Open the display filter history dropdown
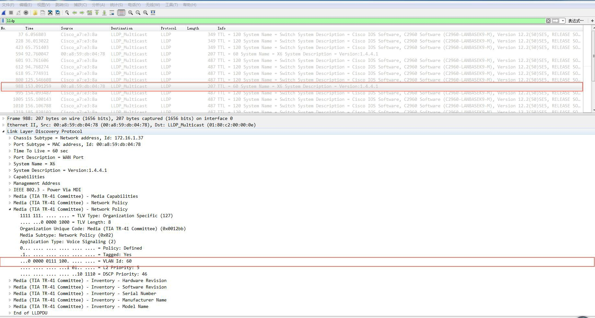 563,21
